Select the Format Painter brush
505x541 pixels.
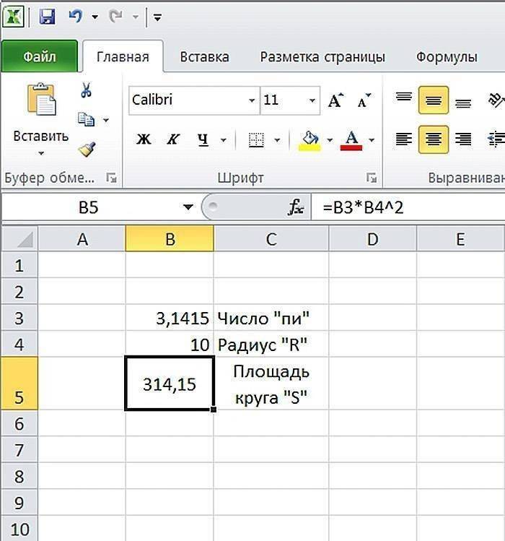click(87, 150)
